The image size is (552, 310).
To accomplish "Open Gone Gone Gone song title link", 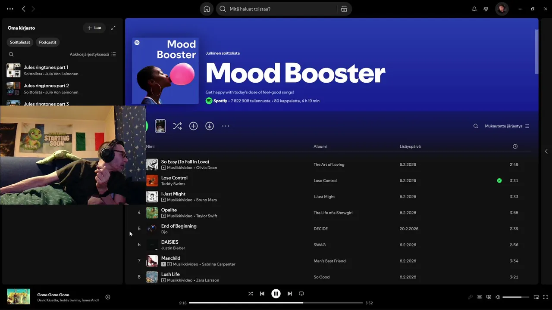I will [53, 294].
